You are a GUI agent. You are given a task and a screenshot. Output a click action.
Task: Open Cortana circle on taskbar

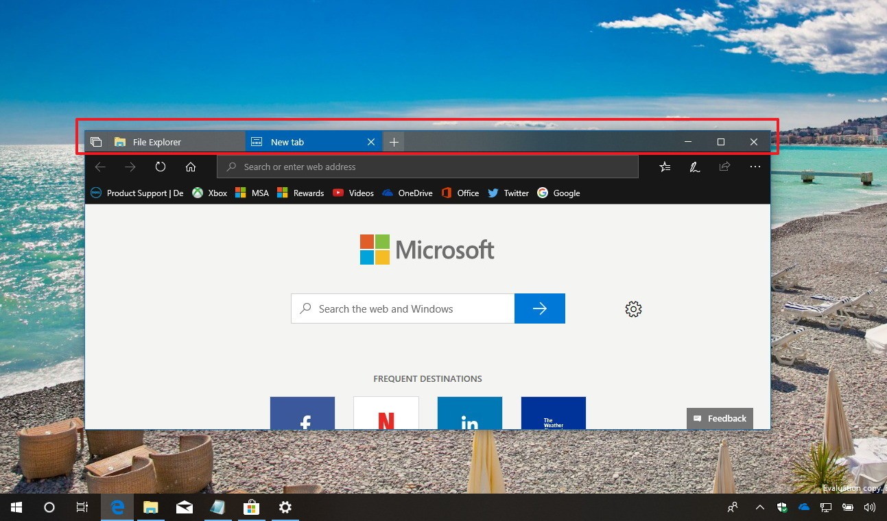tap(49, 507)
